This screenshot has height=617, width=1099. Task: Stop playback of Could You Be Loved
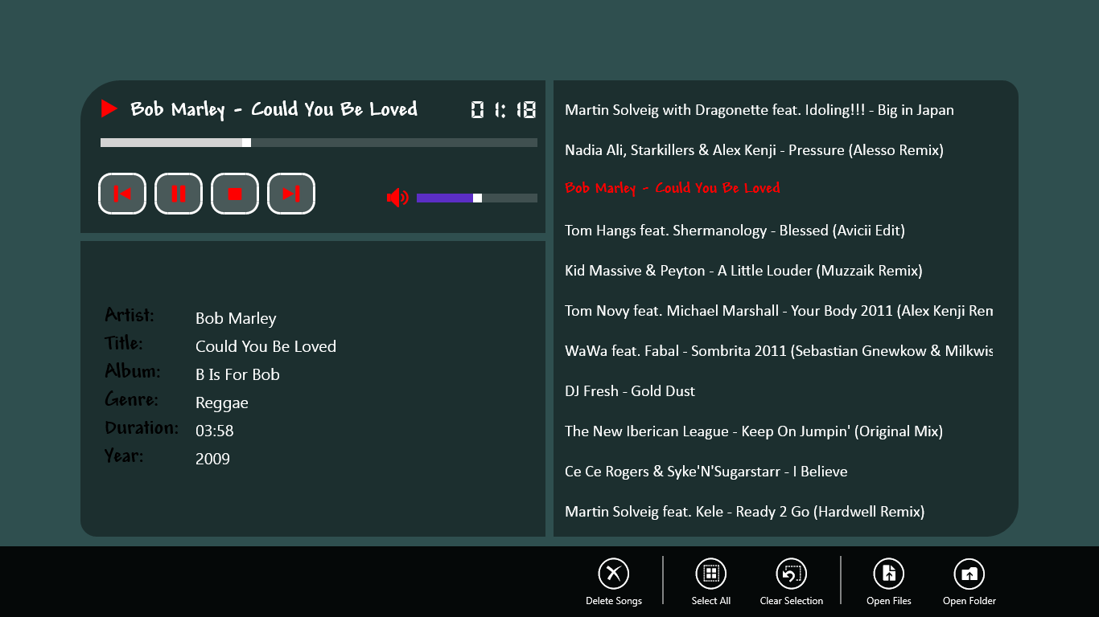tap(234, 194)
